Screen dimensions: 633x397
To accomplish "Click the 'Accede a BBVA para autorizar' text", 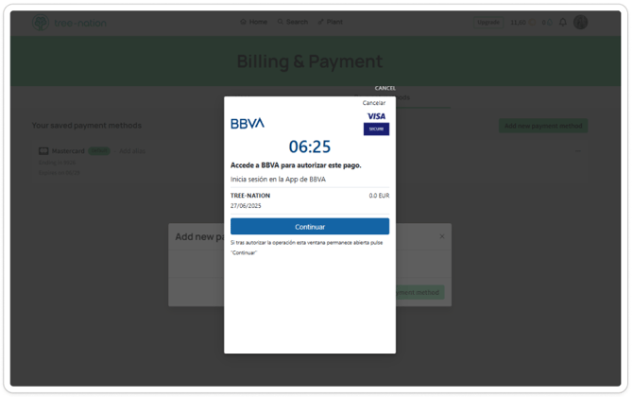I will click(296, 165).
